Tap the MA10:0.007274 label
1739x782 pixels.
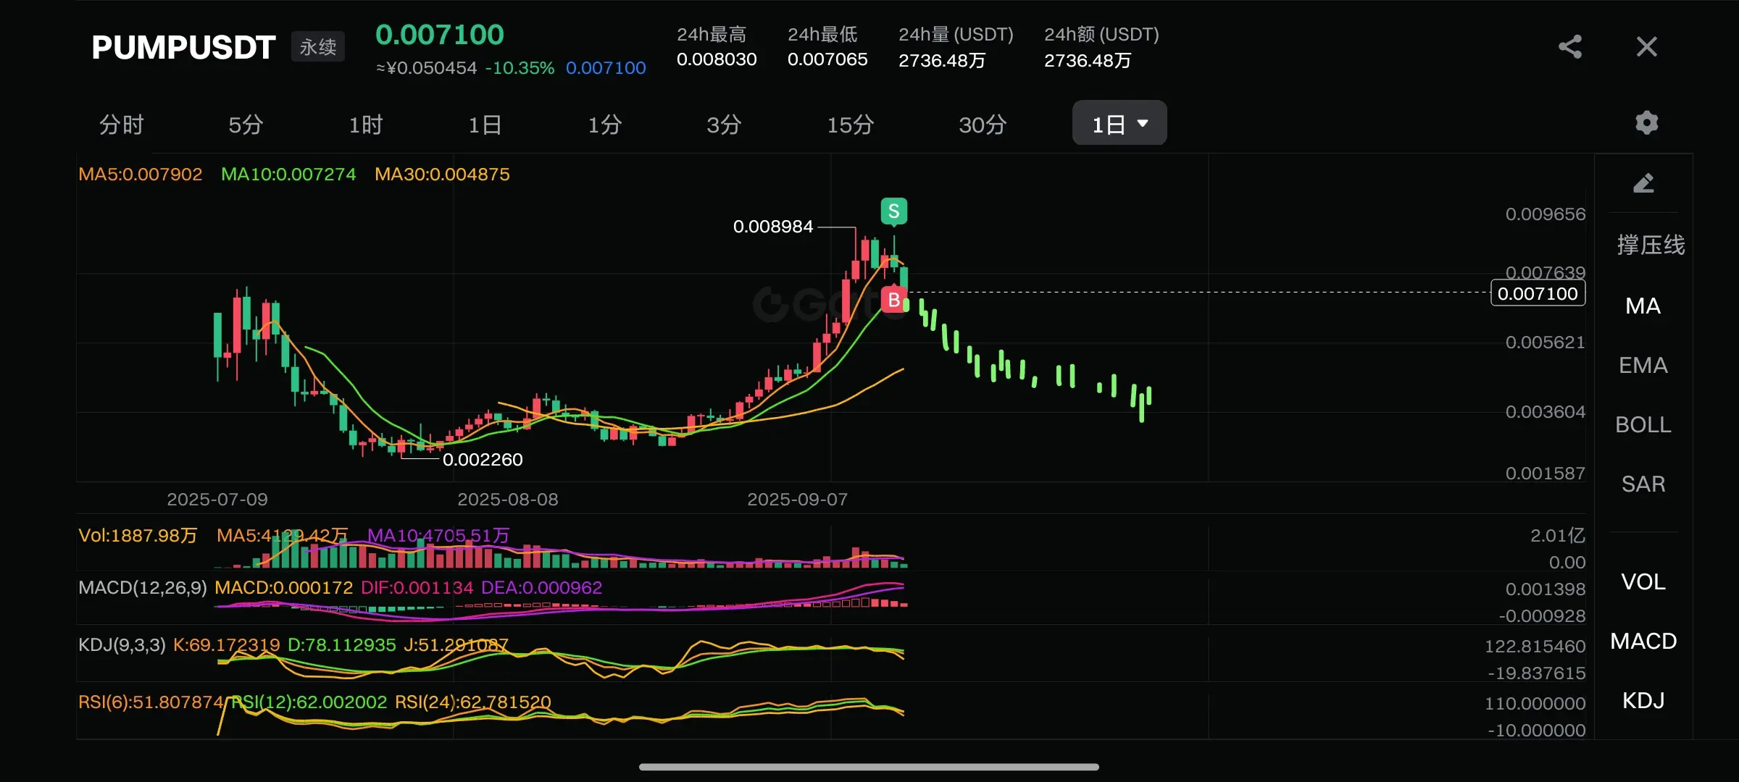(288, 175)
